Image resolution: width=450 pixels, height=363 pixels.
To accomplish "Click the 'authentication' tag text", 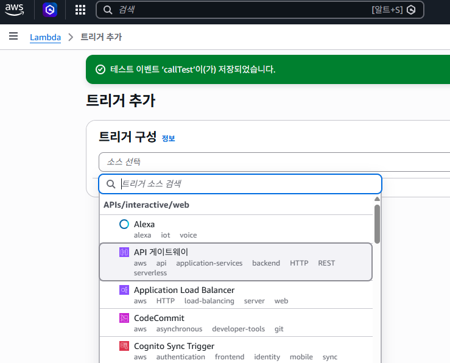I will pyautogui.click(x=180, y=357).
